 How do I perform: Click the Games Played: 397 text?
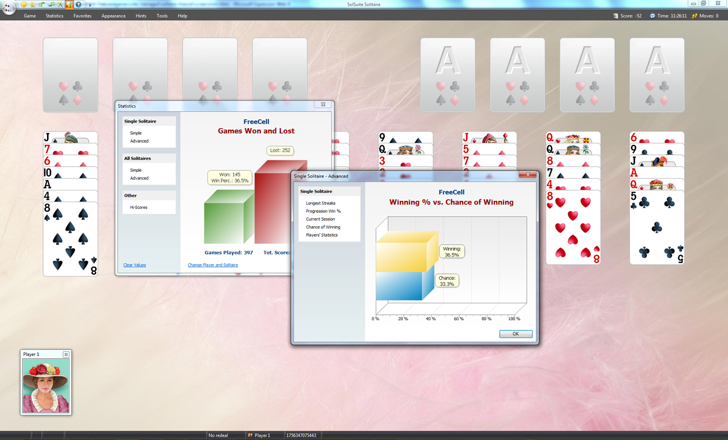click(x=228, y=252)
